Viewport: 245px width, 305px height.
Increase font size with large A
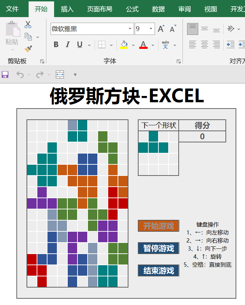pyautogui.click(x=161, y=29)
